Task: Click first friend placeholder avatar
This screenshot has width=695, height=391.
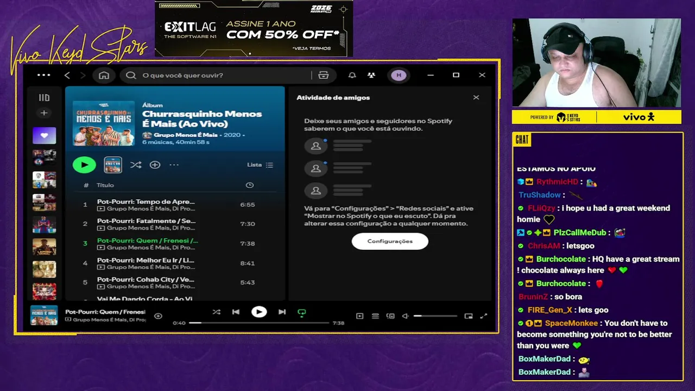Action: 315,146
